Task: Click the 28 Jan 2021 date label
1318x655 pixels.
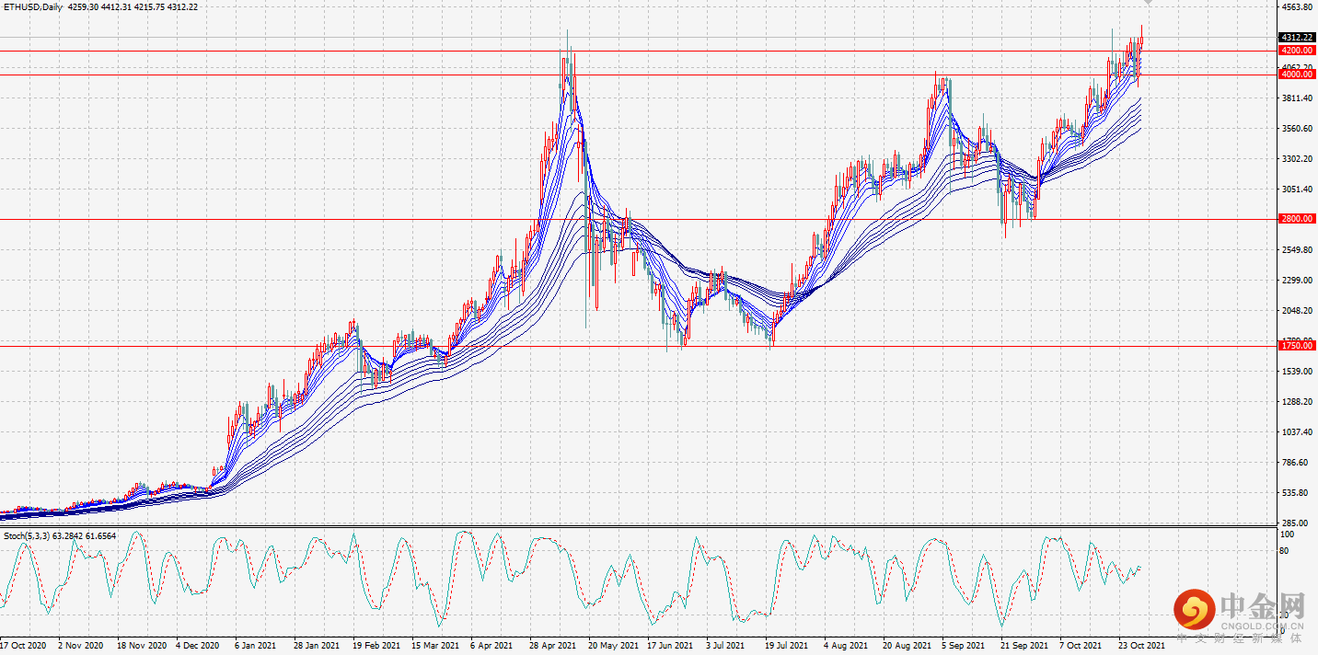Action: point(317,646)
